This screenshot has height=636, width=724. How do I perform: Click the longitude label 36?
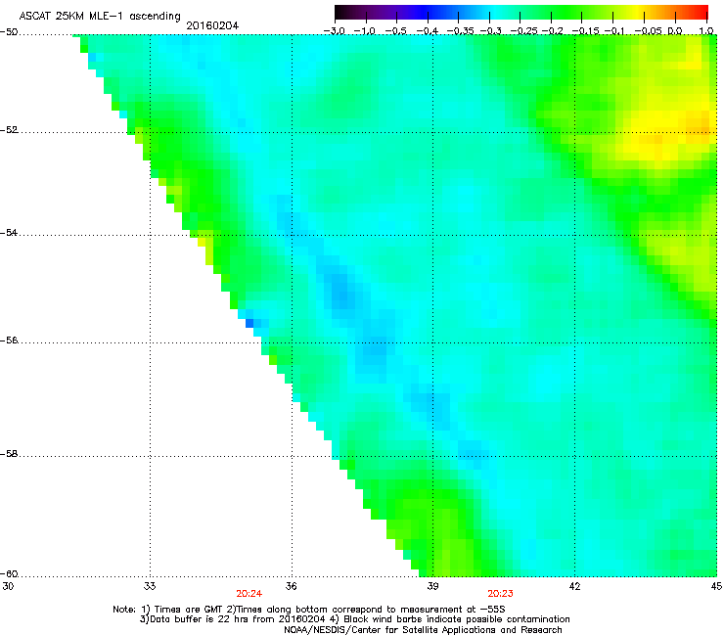(x=291, y=586)
